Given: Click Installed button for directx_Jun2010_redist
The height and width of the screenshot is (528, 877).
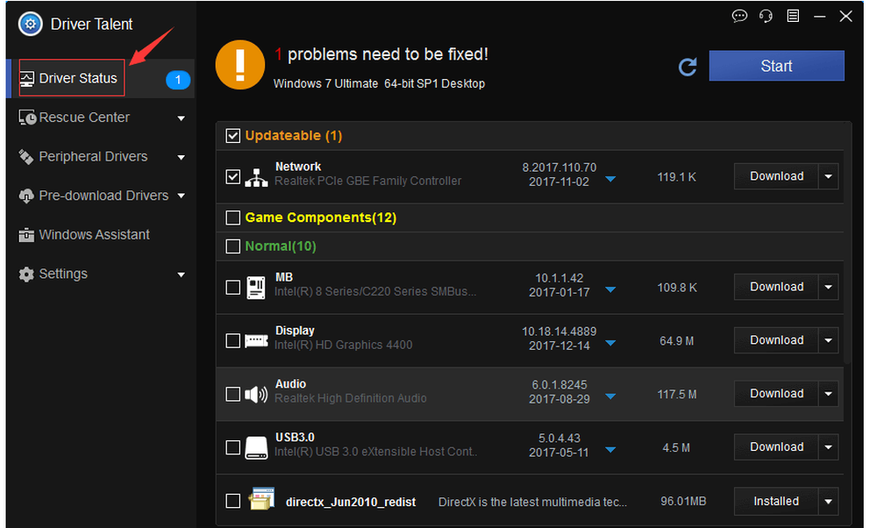Looking at the screenshot, I should pyautogui.click(x=776, y=502).
